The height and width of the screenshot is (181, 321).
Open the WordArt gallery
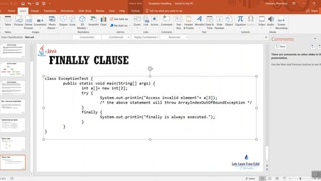click(200, 22)
